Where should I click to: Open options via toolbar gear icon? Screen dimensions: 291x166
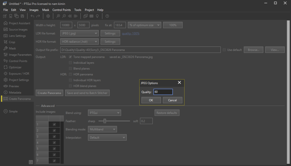(48, 16)
